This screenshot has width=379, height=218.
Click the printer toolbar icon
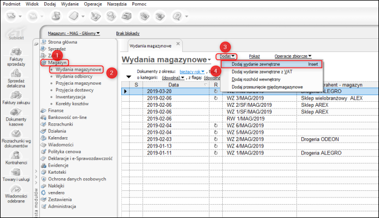127,16
